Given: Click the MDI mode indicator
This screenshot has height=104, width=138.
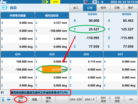Looking at the screenshot, I should point(45,2).
